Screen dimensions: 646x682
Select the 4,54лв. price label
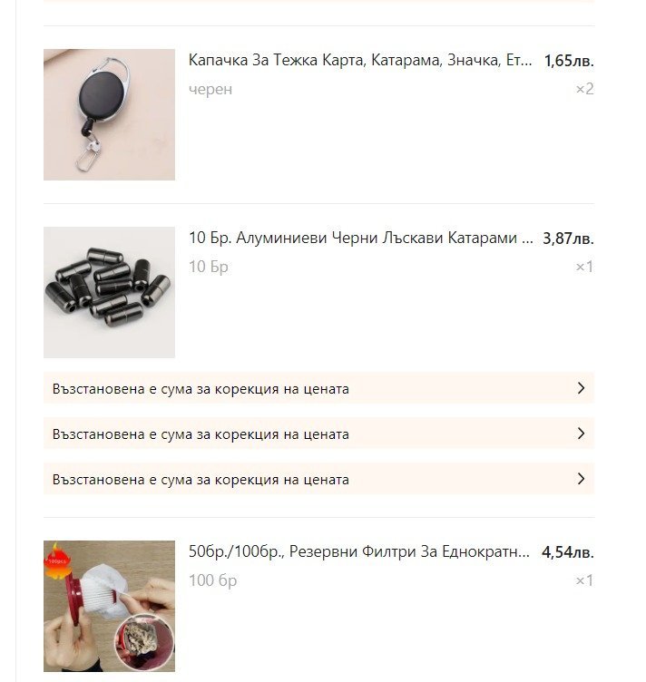(568, 552)
